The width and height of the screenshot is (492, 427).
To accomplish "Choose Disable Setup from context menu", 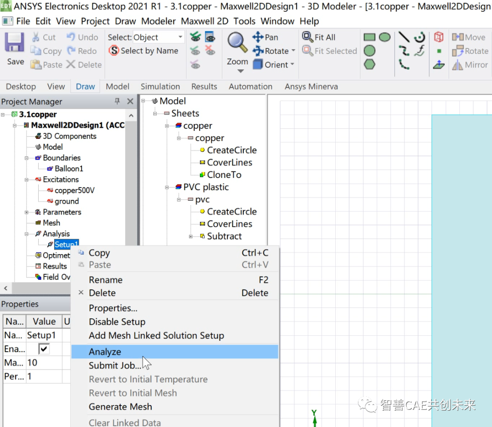I will click(x=175, y=322).
